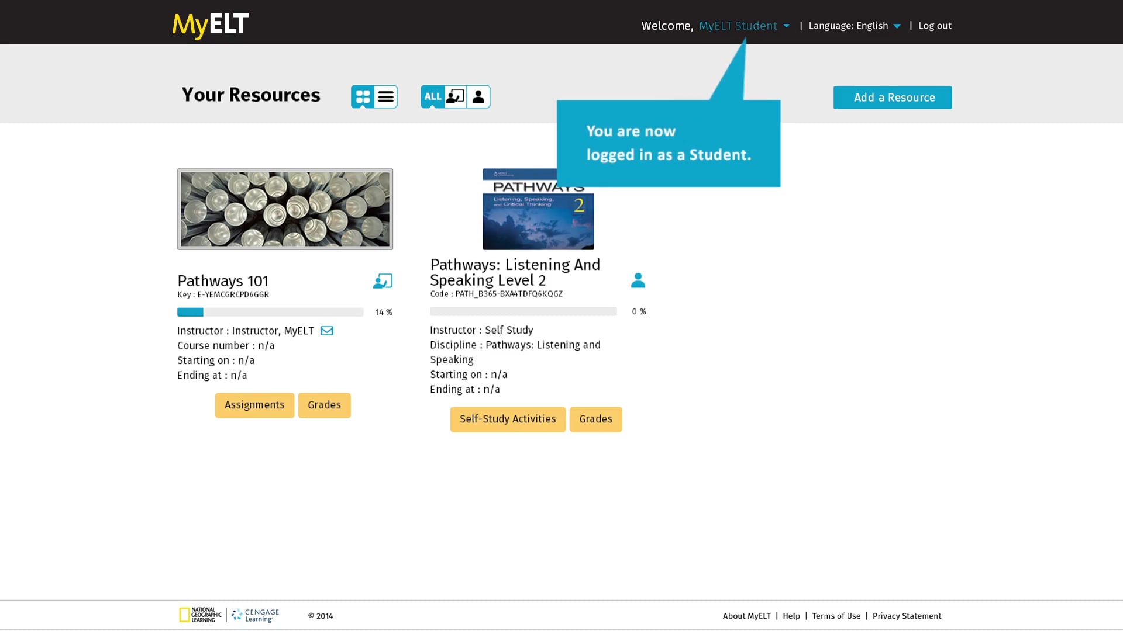1123x631 pixels.
Task: Click 'Course number : n/a' text
Action: (226, 346)
